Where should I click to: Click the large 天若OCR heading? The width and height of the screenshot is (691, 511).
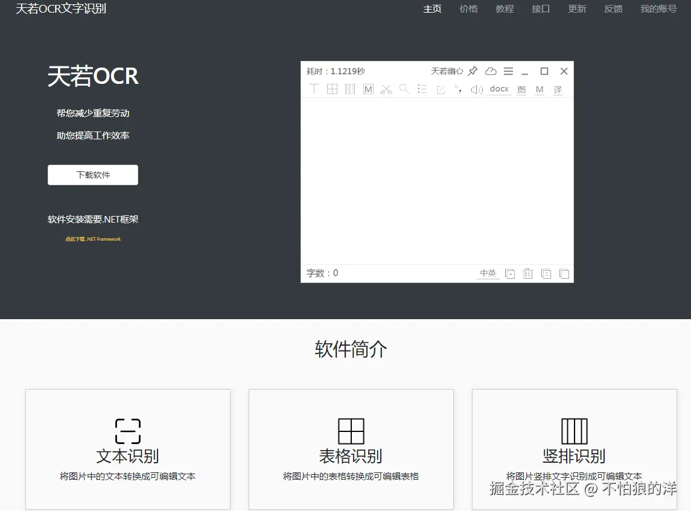point(93,76)
